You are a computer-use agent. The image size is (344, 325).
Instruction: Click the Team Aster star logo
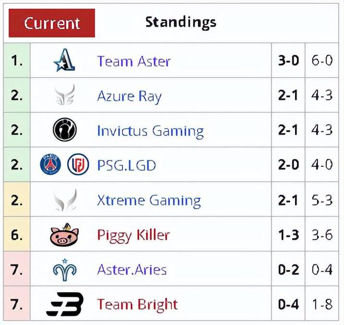click(x=64, y=60)
